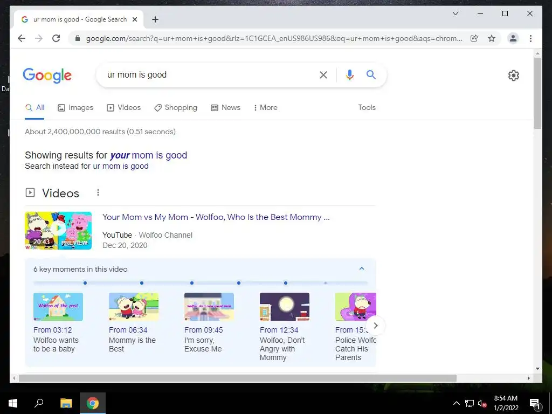Go back using the browser back arrow

22,38
